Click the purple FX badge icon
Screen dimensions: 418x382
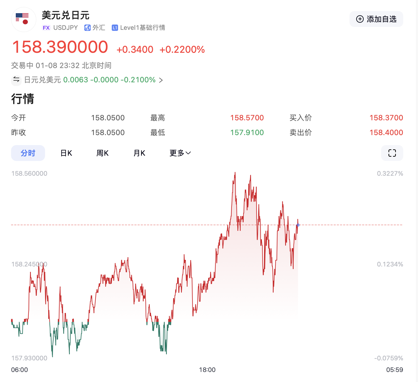[x=46, y=28]
